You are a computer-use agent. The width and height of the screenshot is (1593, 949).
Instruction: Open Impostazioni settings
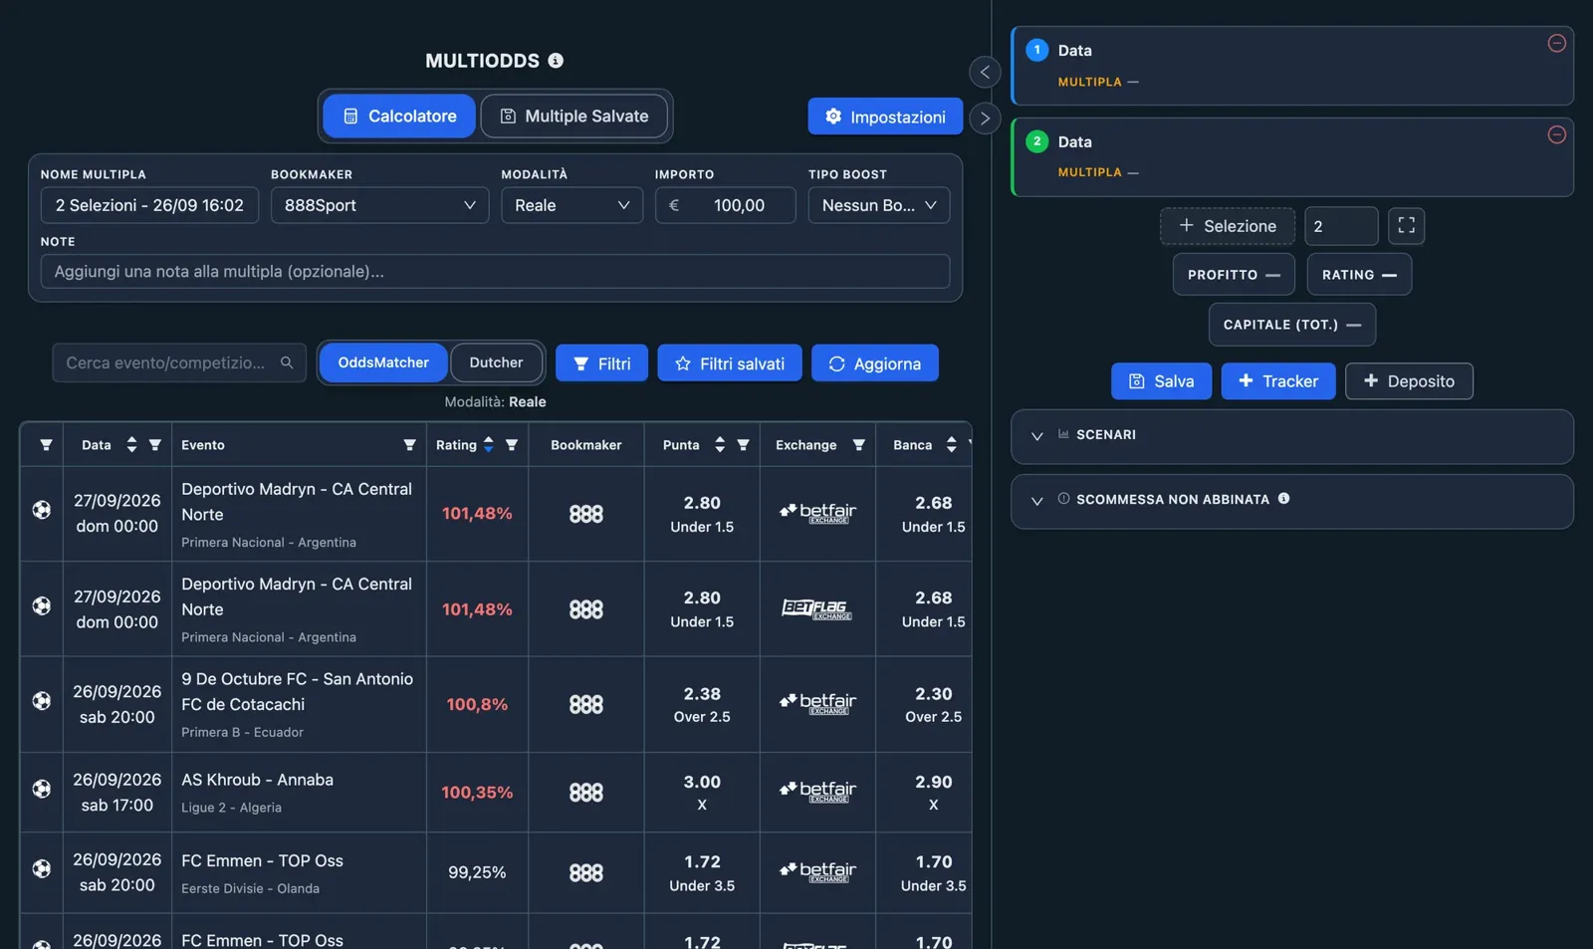[x=885, y=117]
